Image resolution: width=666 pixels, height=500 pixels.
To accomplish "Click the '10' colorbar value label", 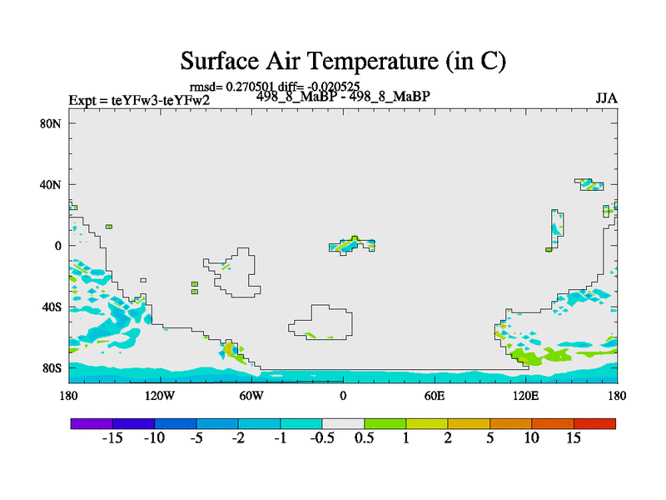I will (531, 439).
